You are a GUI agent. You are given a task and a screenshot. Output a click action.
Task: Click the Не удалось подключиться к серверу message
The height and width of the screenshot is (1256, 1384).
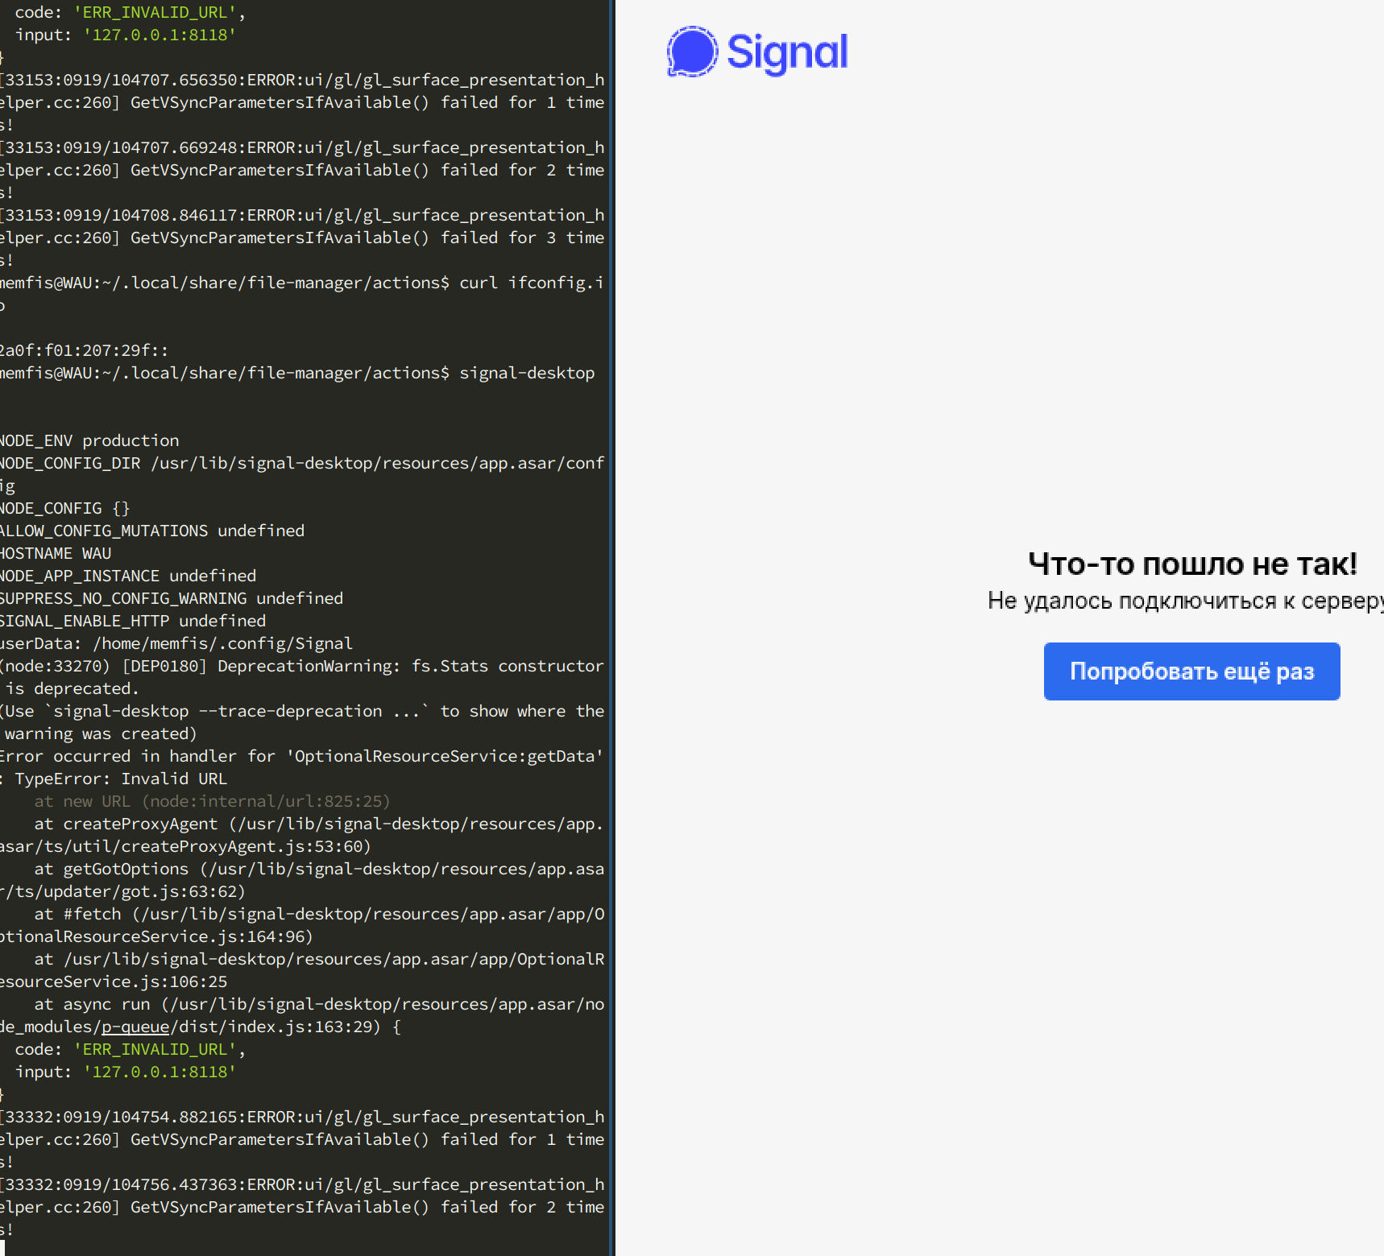(1184, 601)
